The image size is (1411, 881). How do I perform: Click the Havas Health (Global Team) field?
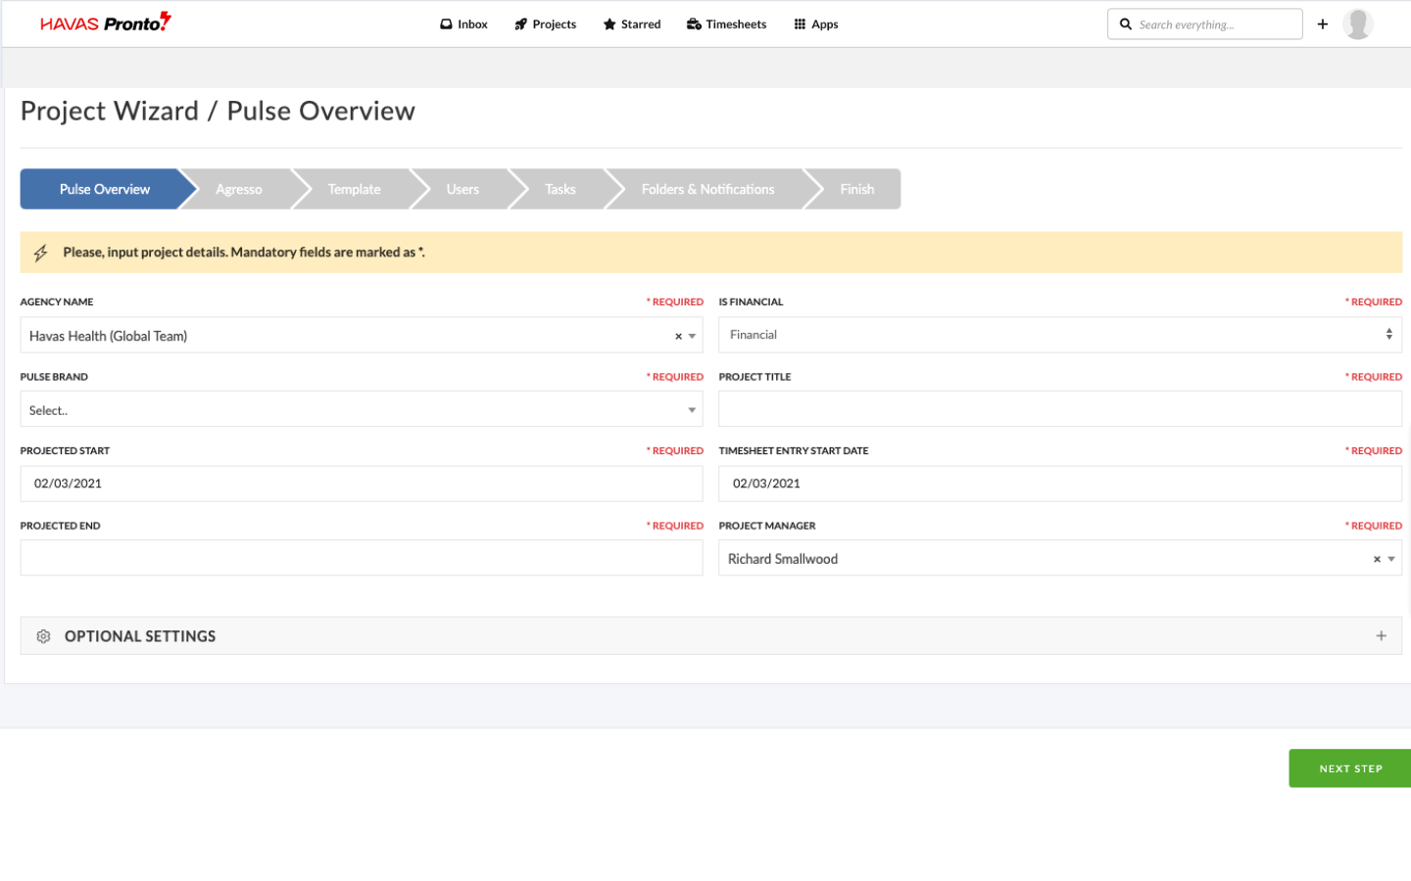coord(362,336)
